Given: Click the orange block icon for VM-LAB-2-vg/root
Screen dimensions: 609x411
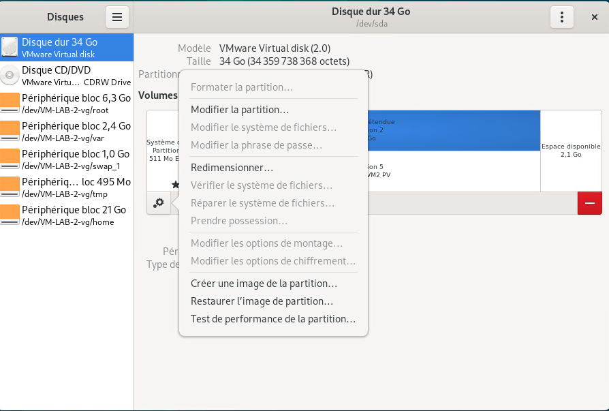Looking at the screenshot, I should click(10, 103).
